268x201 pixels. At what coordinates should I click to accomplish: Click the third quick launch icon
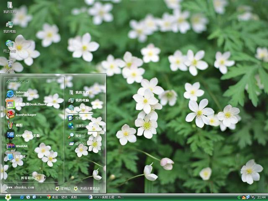coord(34,197)
